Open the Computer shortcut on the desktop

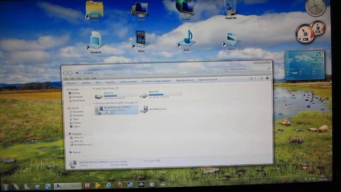(140, 11)
